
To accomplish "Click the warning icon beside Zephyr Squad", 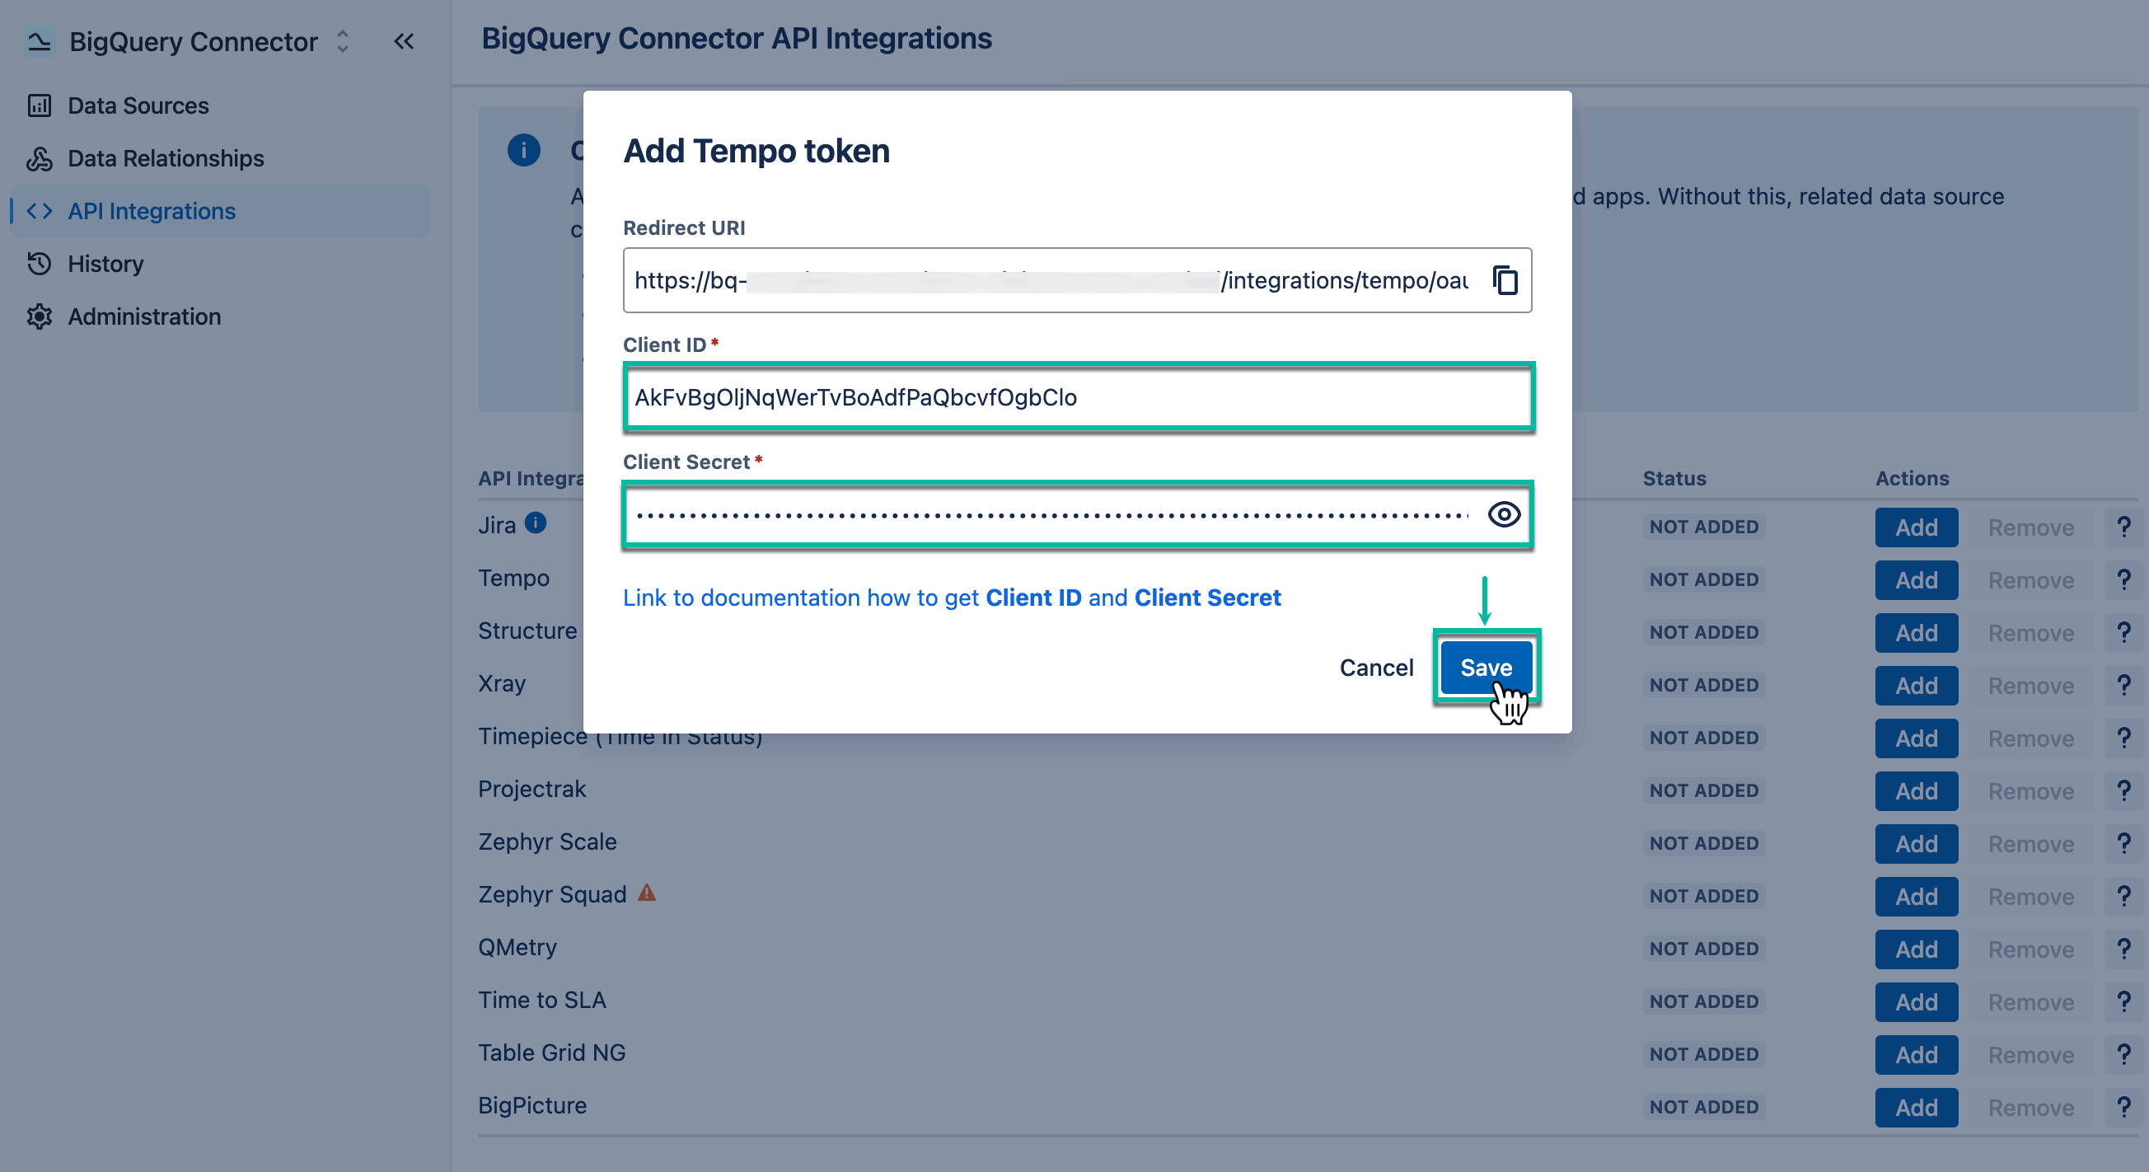I will point(644,893).
